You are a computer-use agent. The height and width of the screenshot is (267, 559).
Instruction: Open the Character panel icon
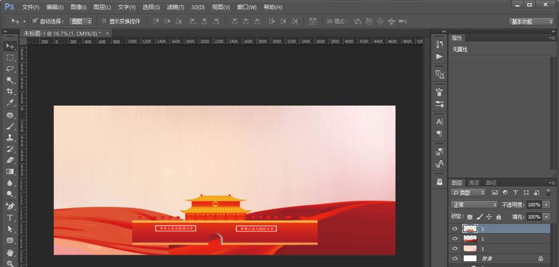click(439, 122)
